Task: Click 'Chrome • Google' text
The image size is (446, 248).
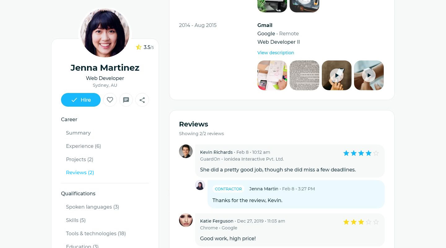Action: coord(219,228)
